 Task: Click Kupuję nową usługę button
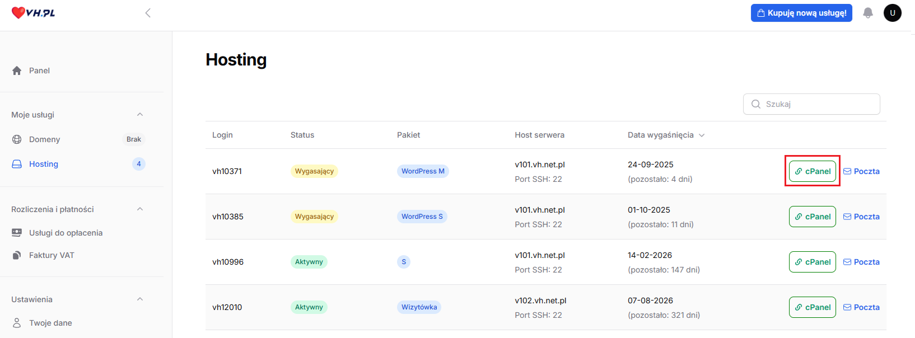coord(801,13)
